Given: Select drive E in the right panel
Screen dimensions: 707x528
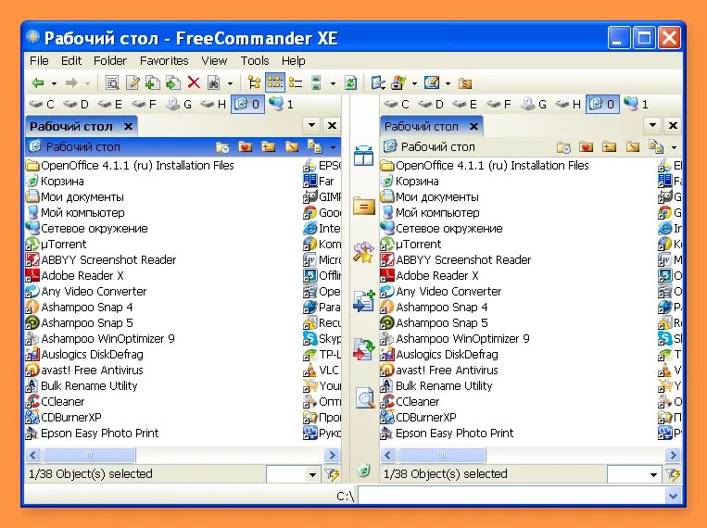Looking at the screenshot, I should [464, 105].
